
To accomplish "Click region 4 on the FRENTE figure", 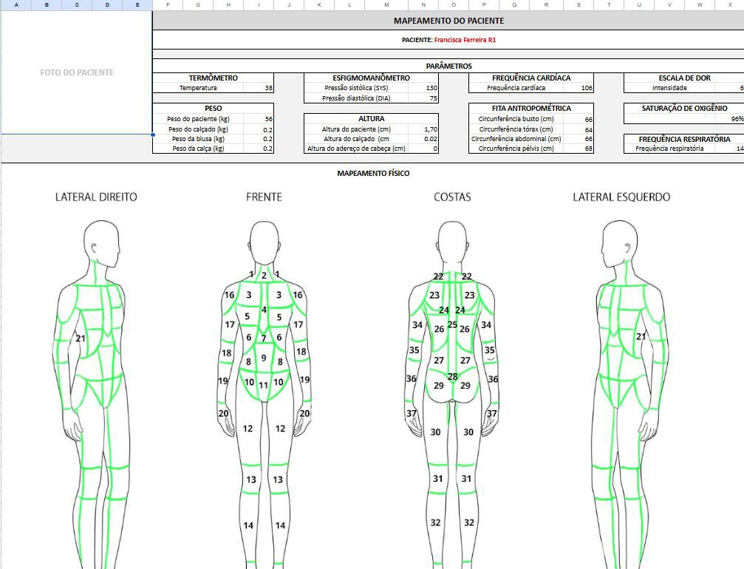I will click(264, 310).
